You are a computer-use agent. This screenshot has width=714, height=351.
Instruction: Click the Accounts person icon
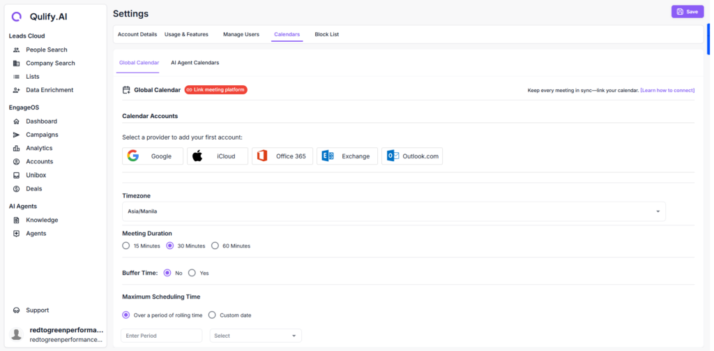[x=17, y=162]
